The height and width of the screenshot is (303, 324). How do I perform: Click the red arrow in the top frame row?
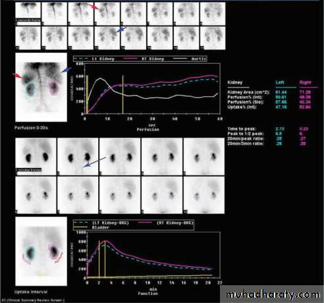tap(95, 7)
